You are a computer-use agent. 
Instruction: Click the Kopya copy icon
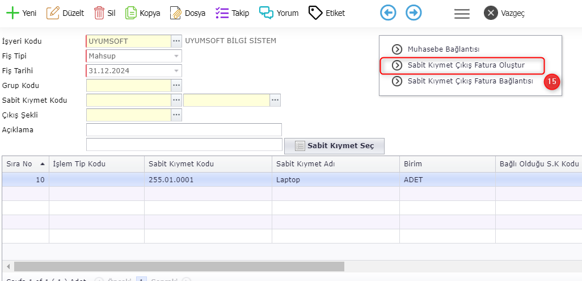click(x=131, y=13)
